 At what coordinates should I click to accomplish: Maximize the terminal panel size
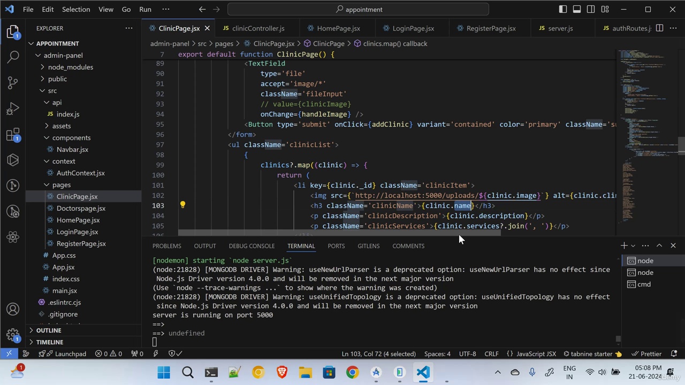point(659,245)
